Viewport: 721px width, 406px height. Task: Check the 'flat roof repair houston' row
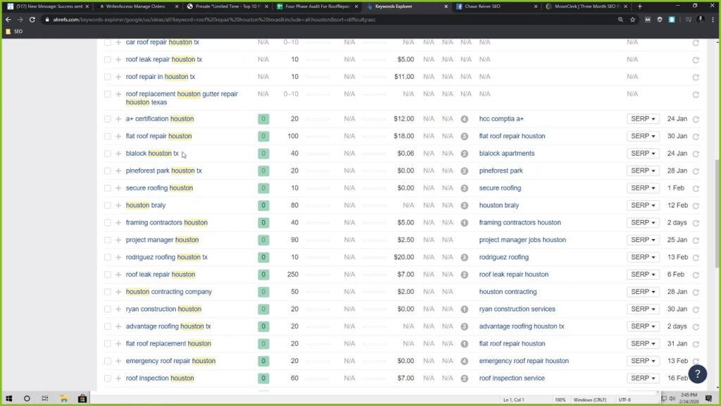(x=108, y=136)
